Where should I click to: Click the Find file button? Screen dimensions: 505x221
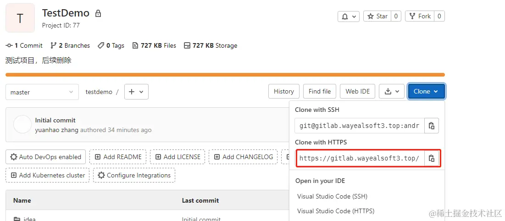320,92
